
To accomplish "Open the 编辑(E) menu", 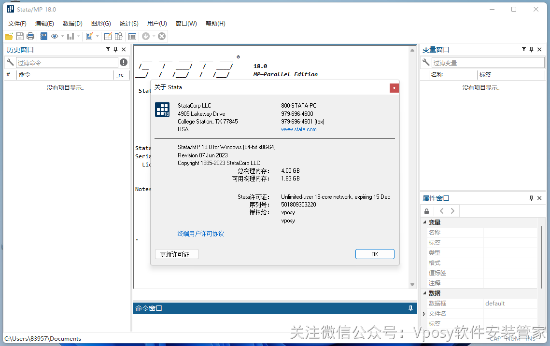I will (x=44, y=24).
